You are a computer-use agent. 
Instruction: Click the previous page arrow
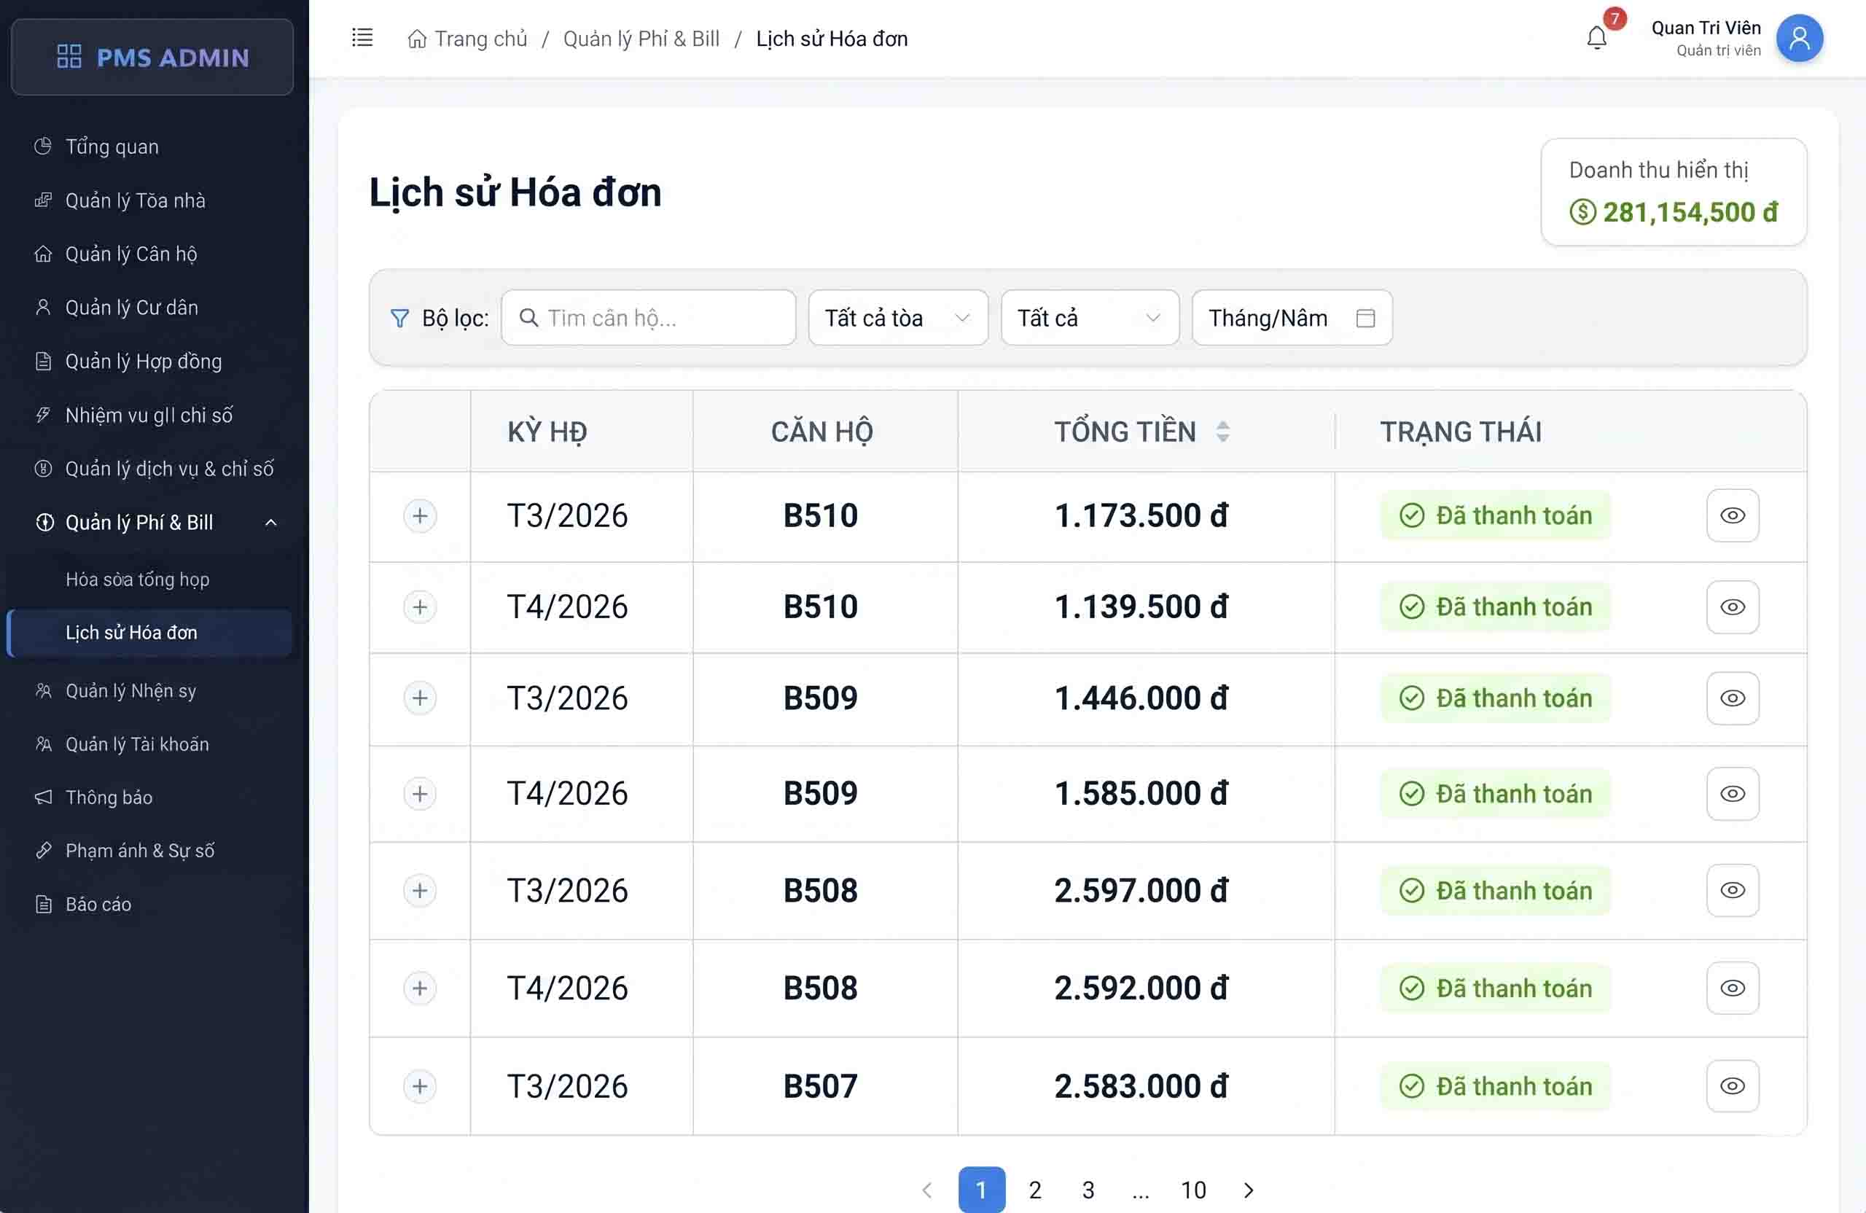927,1190
